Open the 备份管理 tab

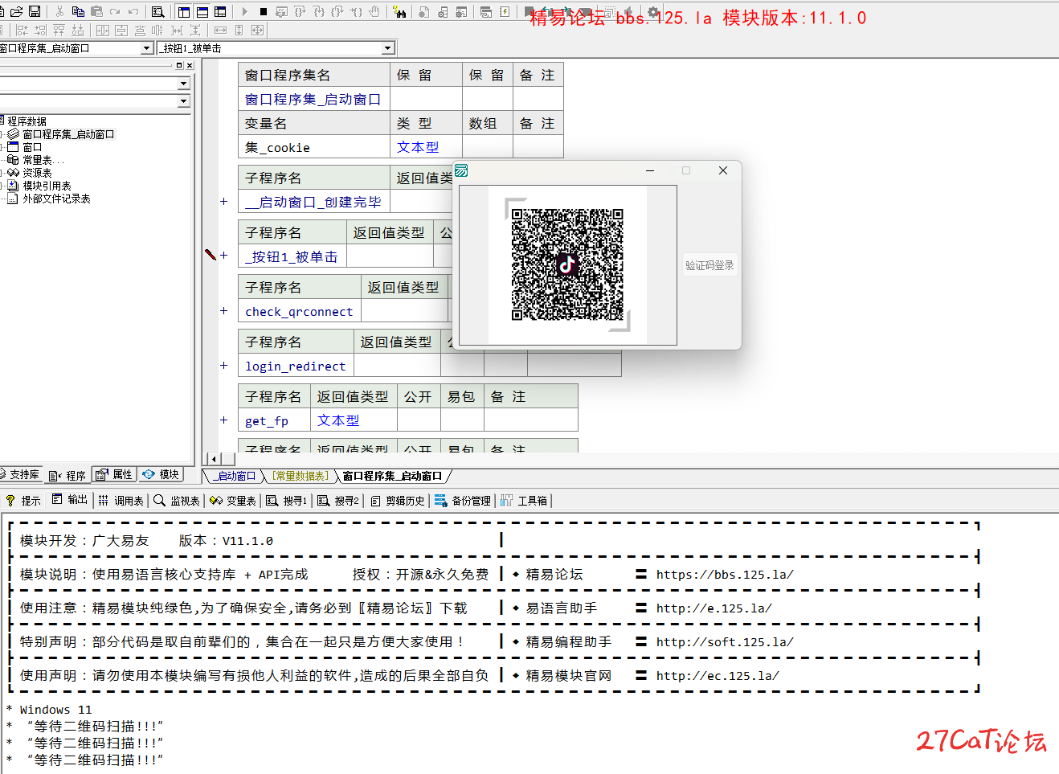[x=463, y=500]
